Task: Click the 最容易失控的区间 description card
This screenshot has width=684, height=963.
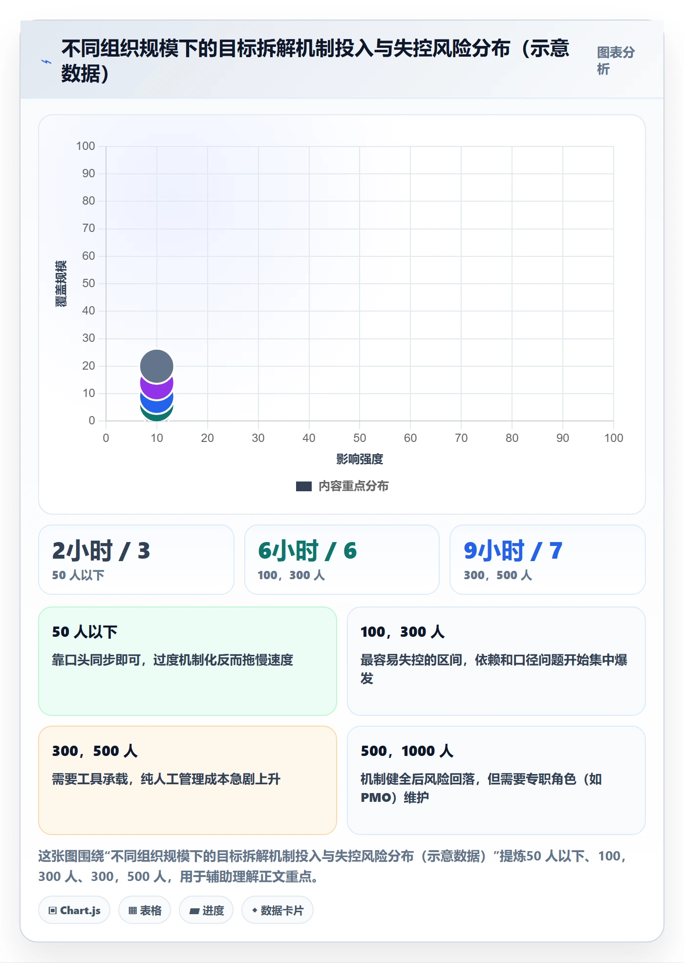Action: (496, 661)
